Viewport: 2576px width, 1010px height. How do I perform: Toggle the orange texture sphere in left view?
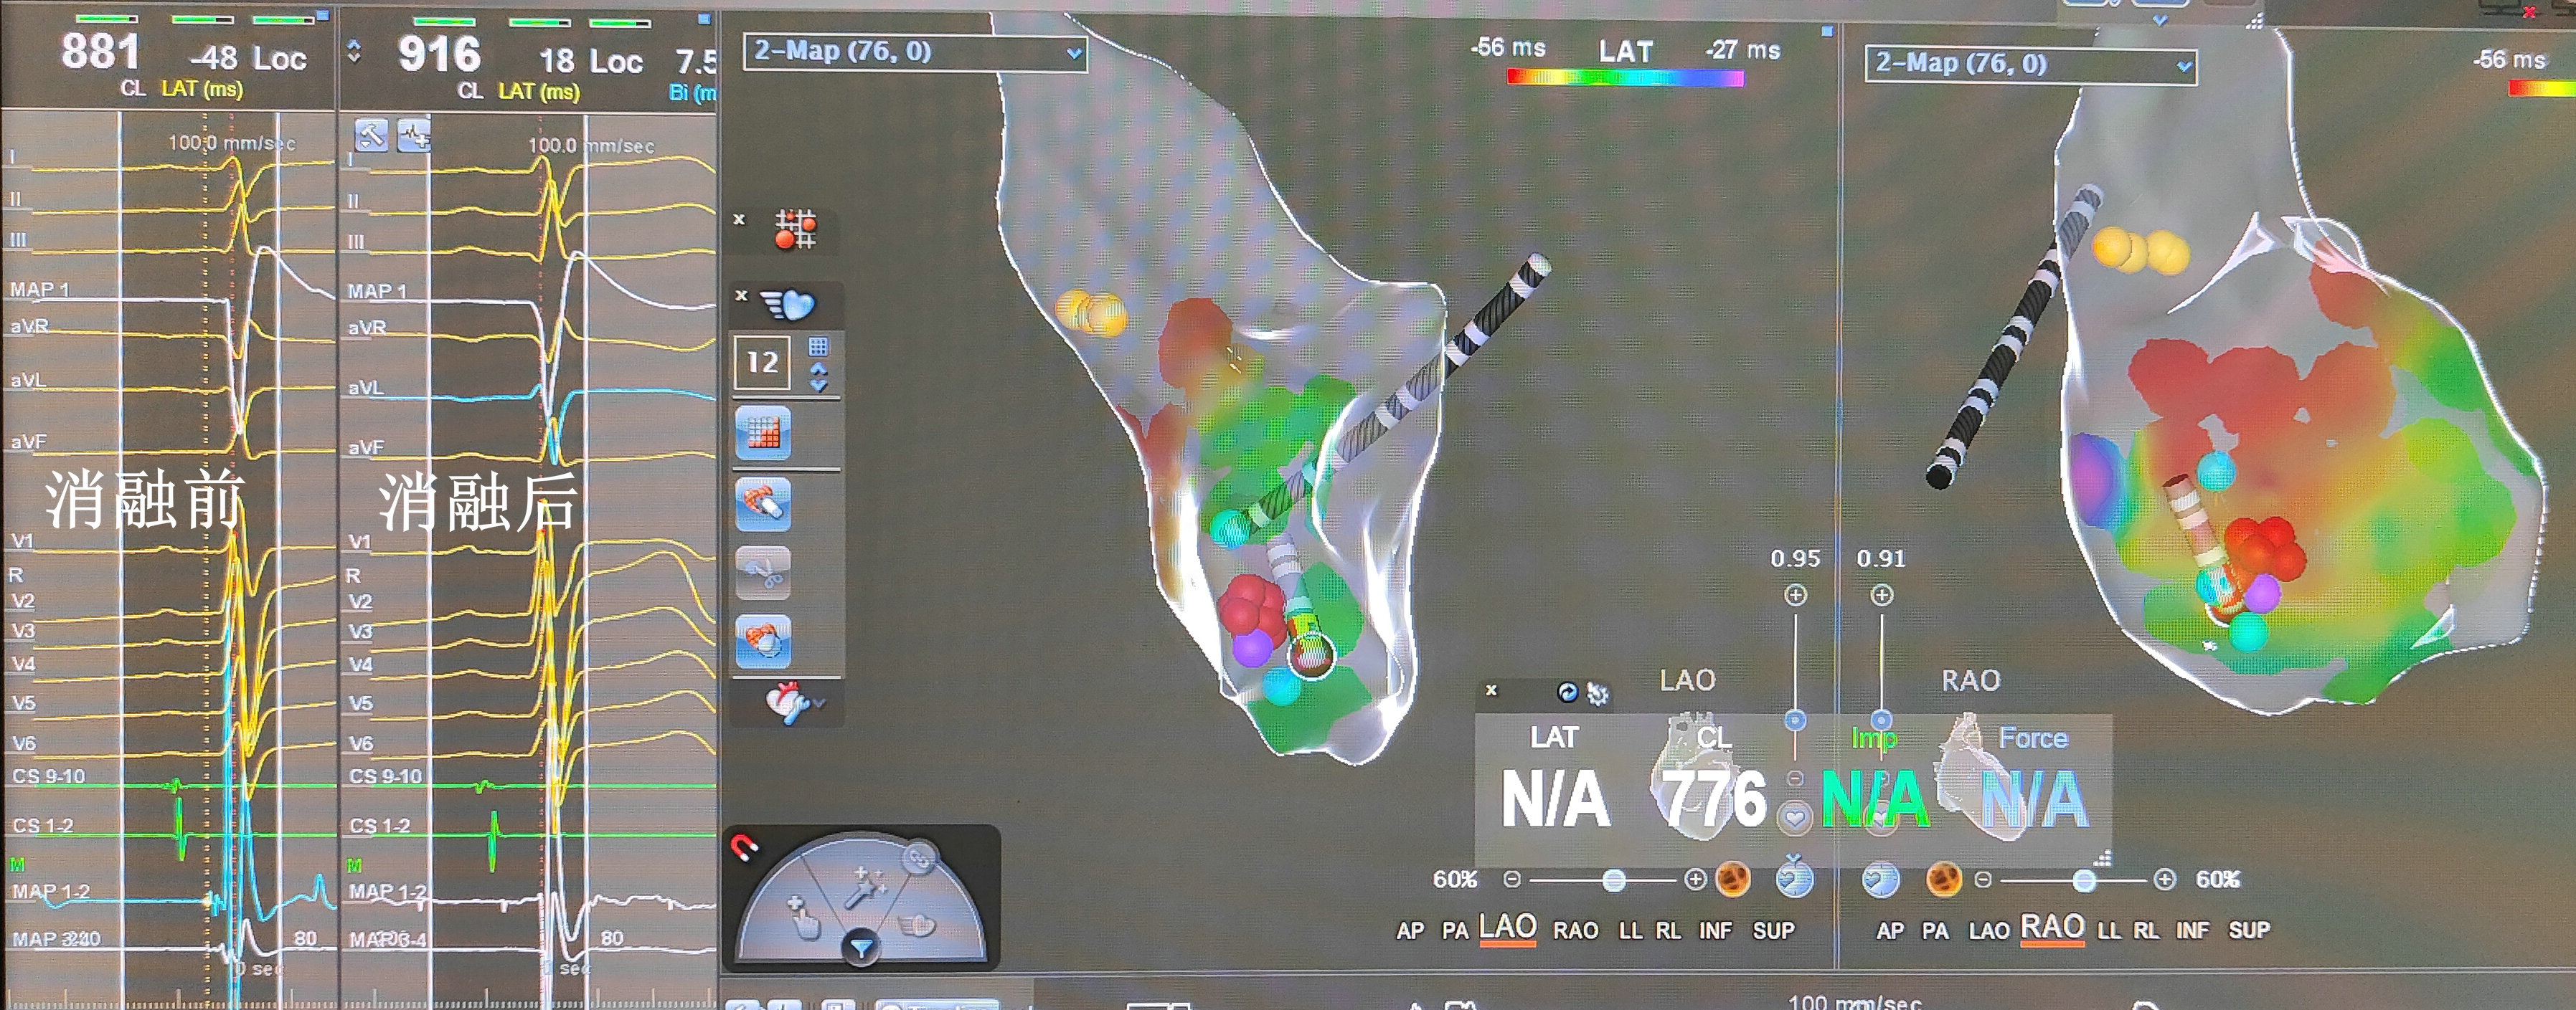pyautogui.click(x=1732, y=879)
